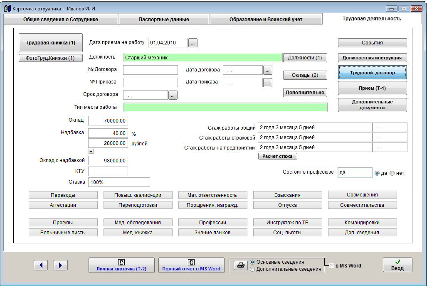The image size is (427, 287).
Task: Open date picker for Срок договора
Action: (x=173, y=96)
